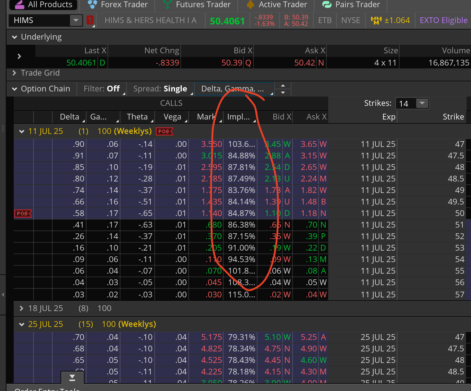Click the Active Trader bell icon
The height and width of the screenshot is (391, 471).
click(x=250, y=5)
